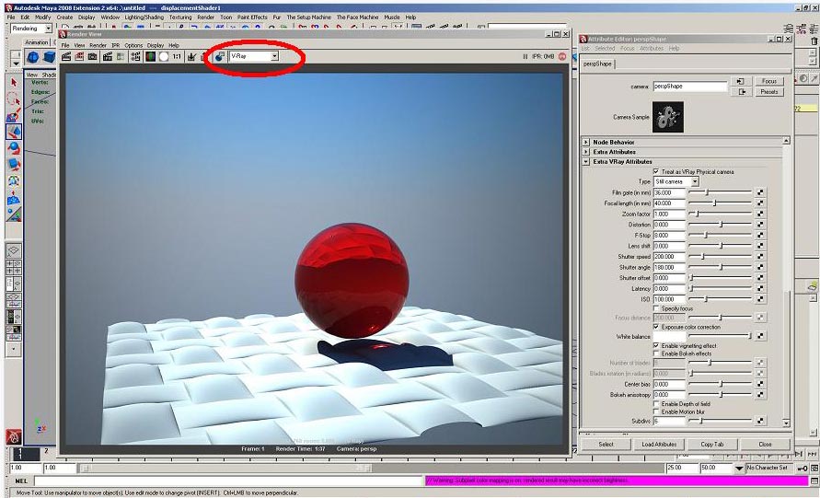Click the Keep Image icon in Render View
This screenshot has height=498, width=820.
tap(192, 56)
